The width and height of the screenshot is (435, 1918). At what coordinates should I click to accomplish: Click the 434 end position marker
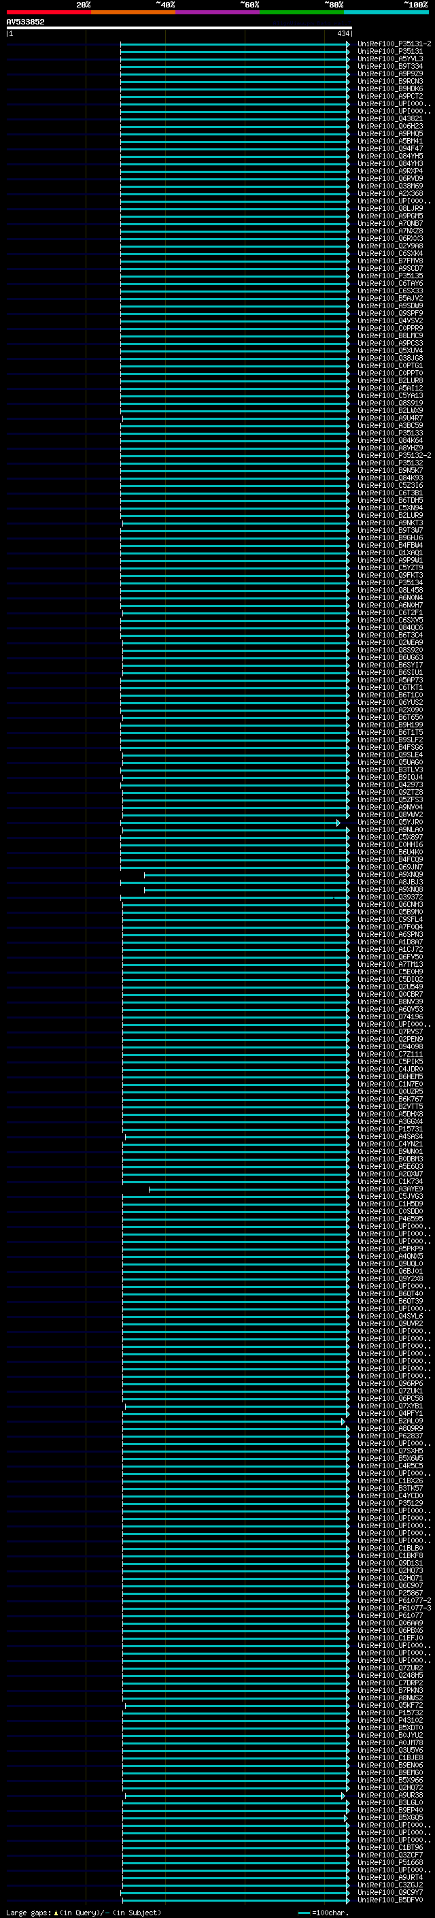pyautogui.click(x=343, y=33)
